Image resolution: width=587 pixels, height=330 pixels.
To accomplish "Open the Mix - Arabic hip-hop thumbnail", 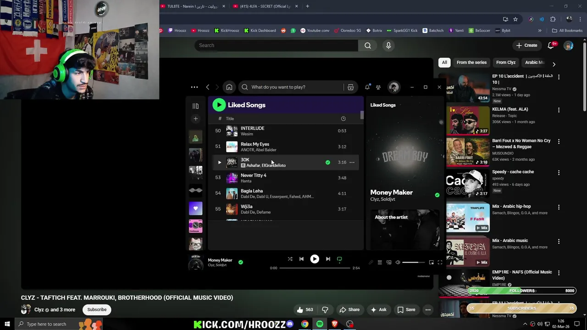I will point(468,217).
